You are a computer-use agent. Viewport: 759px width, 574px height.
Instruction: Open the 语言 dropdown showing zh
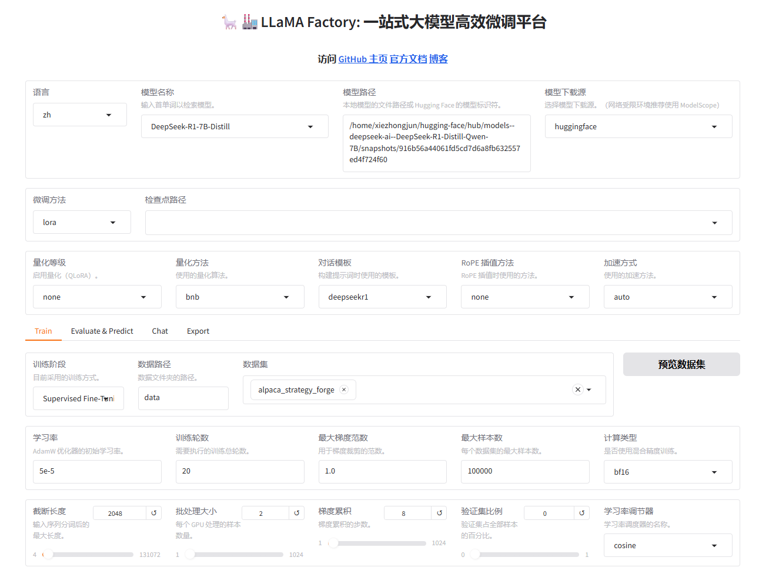point(80,115)
